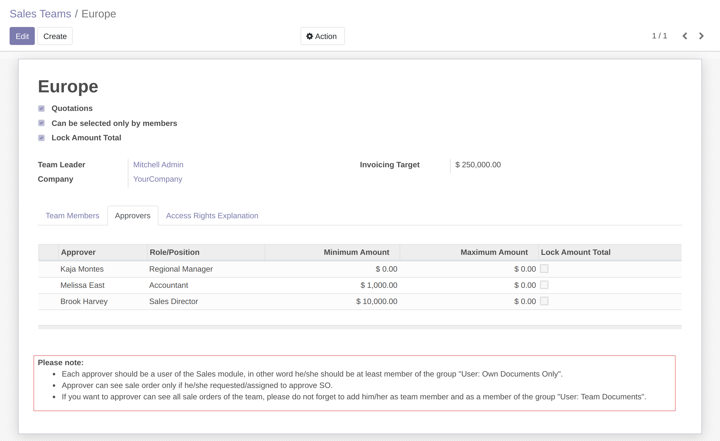The image size is (720, 441).
Task: Go to the previous record arrow
Action: pyautogui.click(x=685, y=36)
